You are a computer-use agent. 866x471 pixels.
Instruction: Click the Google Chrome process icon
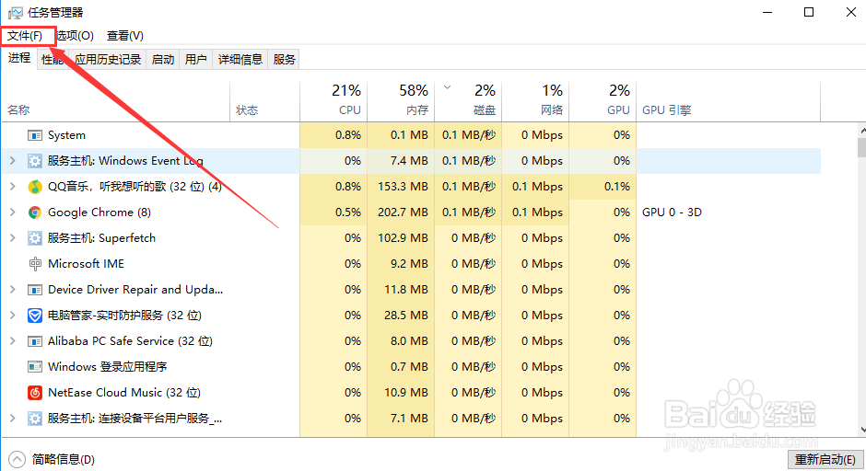35,213
